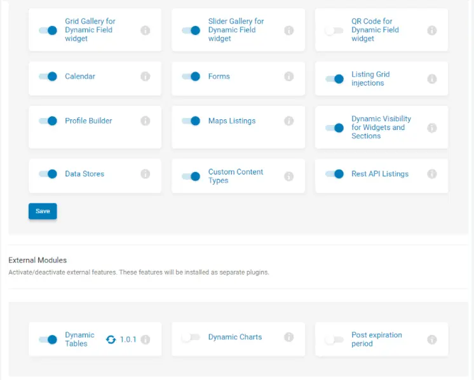View Dynamic Visibility info icon

pos(432,128)
